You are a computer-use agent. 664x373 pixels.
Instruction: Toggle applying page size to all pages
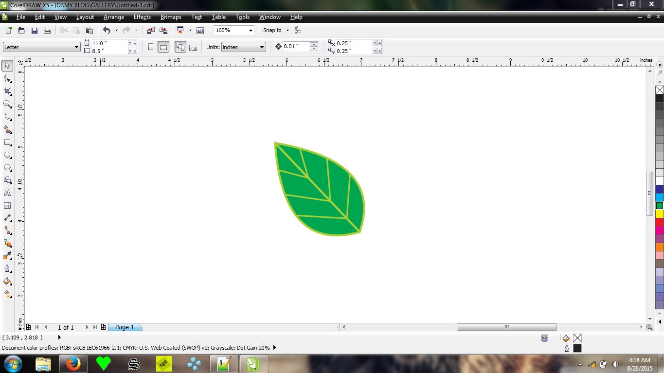(x=180, y=47)
